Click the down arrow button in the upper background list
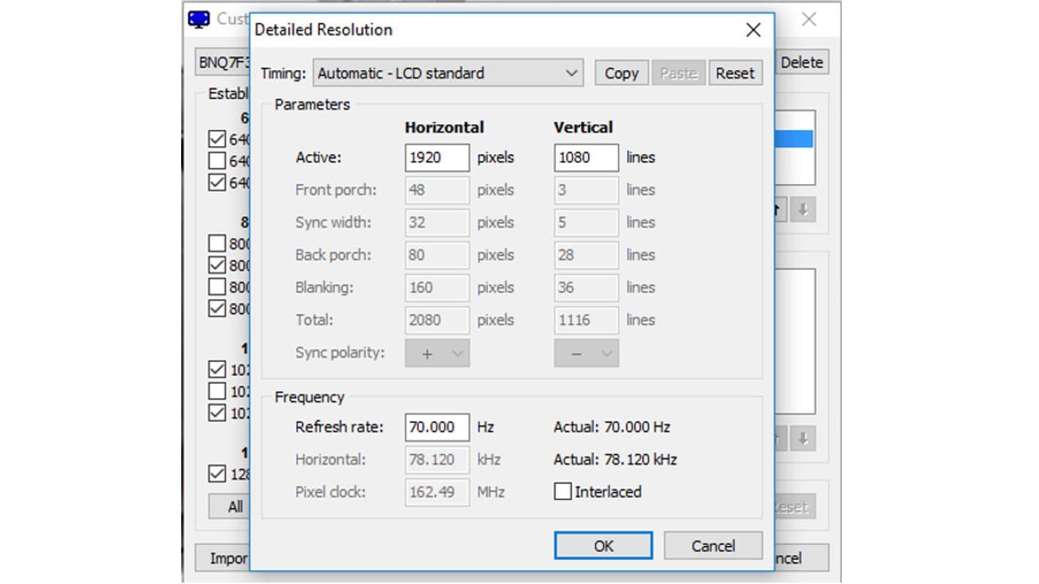The image size is (1039, 584). [802, 210]
